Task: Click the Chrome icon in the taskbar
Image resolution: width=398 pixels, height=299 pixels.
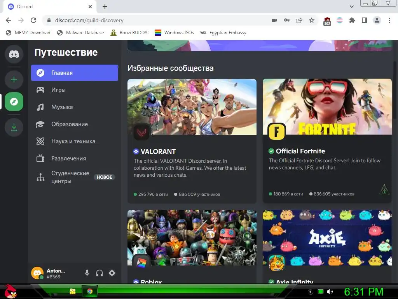Action: tap(90, 291)
